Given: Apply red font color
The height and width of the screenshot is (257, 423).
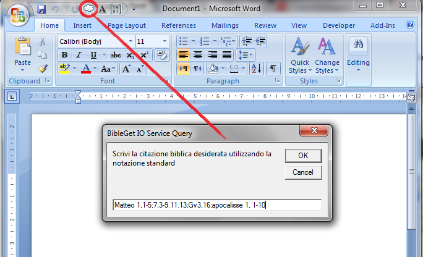Looking at the screenshot, I should (86, 69).
